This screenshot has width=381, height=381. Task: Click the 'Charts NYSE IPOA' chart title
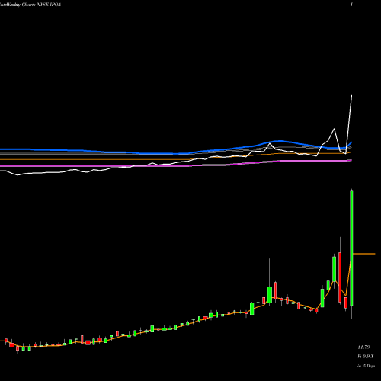[x=41, y=5]
